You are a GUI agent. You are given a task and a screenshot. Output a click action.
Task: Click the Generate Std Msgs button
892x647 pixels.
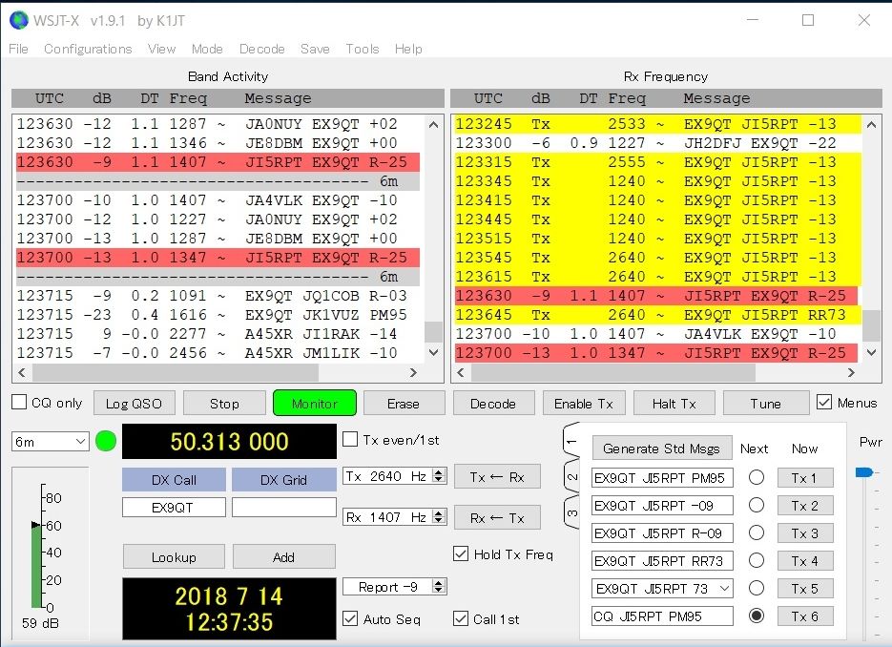661,449
